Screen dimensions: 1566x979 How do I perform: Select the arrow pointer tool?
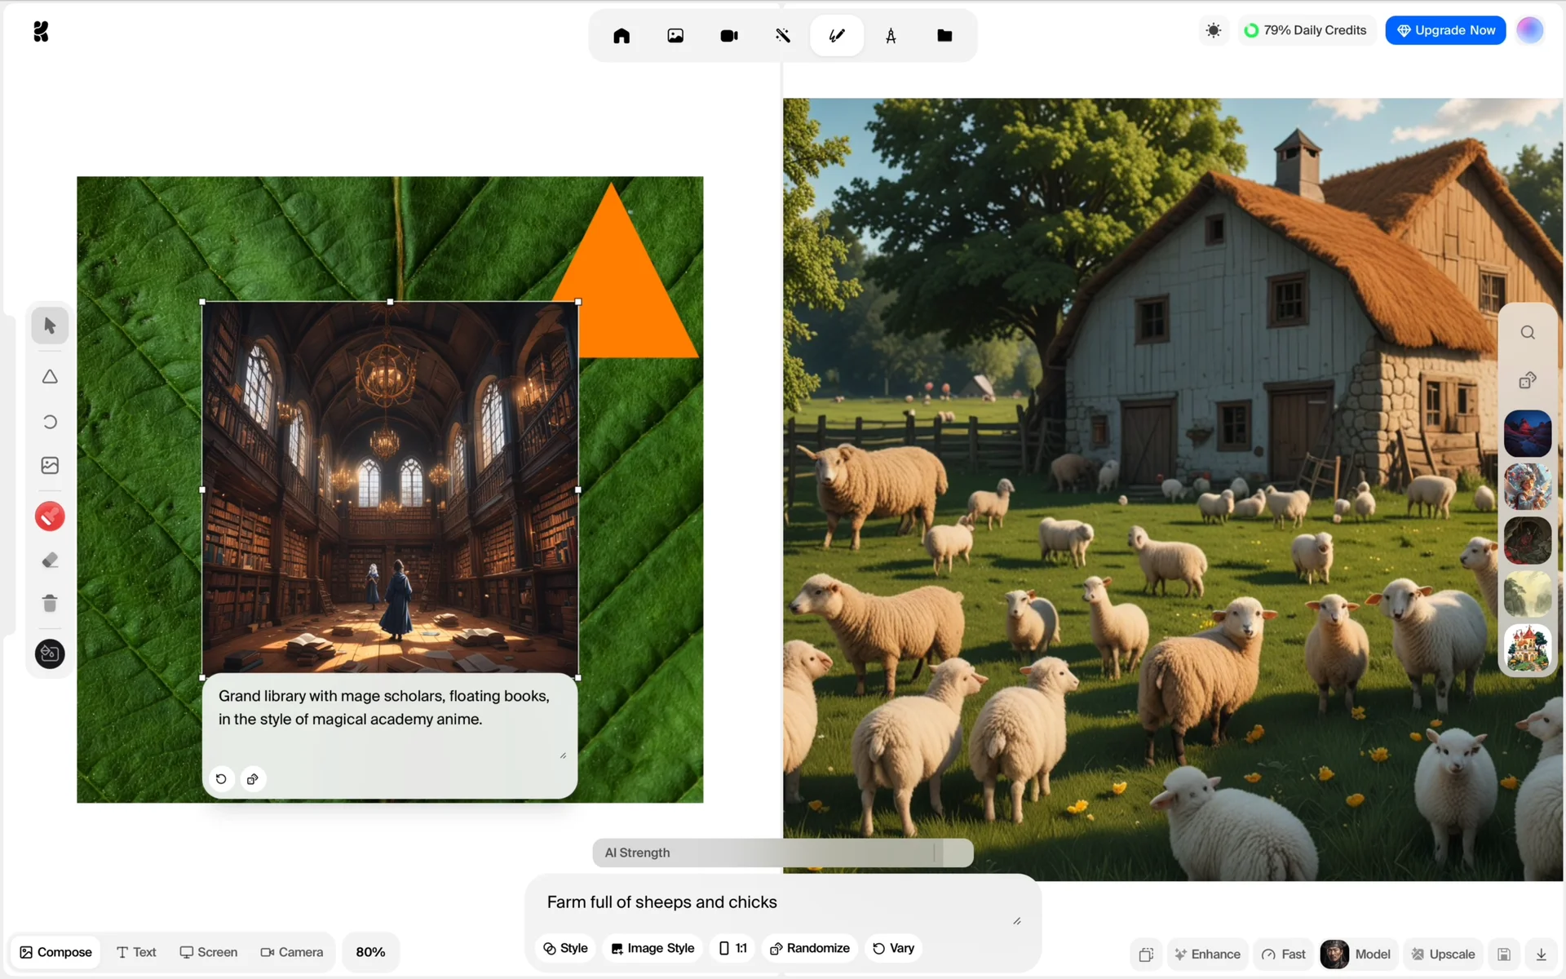coord(50,326)
